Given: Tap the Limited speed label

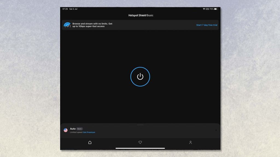Looking at the screenshot, I should pos(76,132).
